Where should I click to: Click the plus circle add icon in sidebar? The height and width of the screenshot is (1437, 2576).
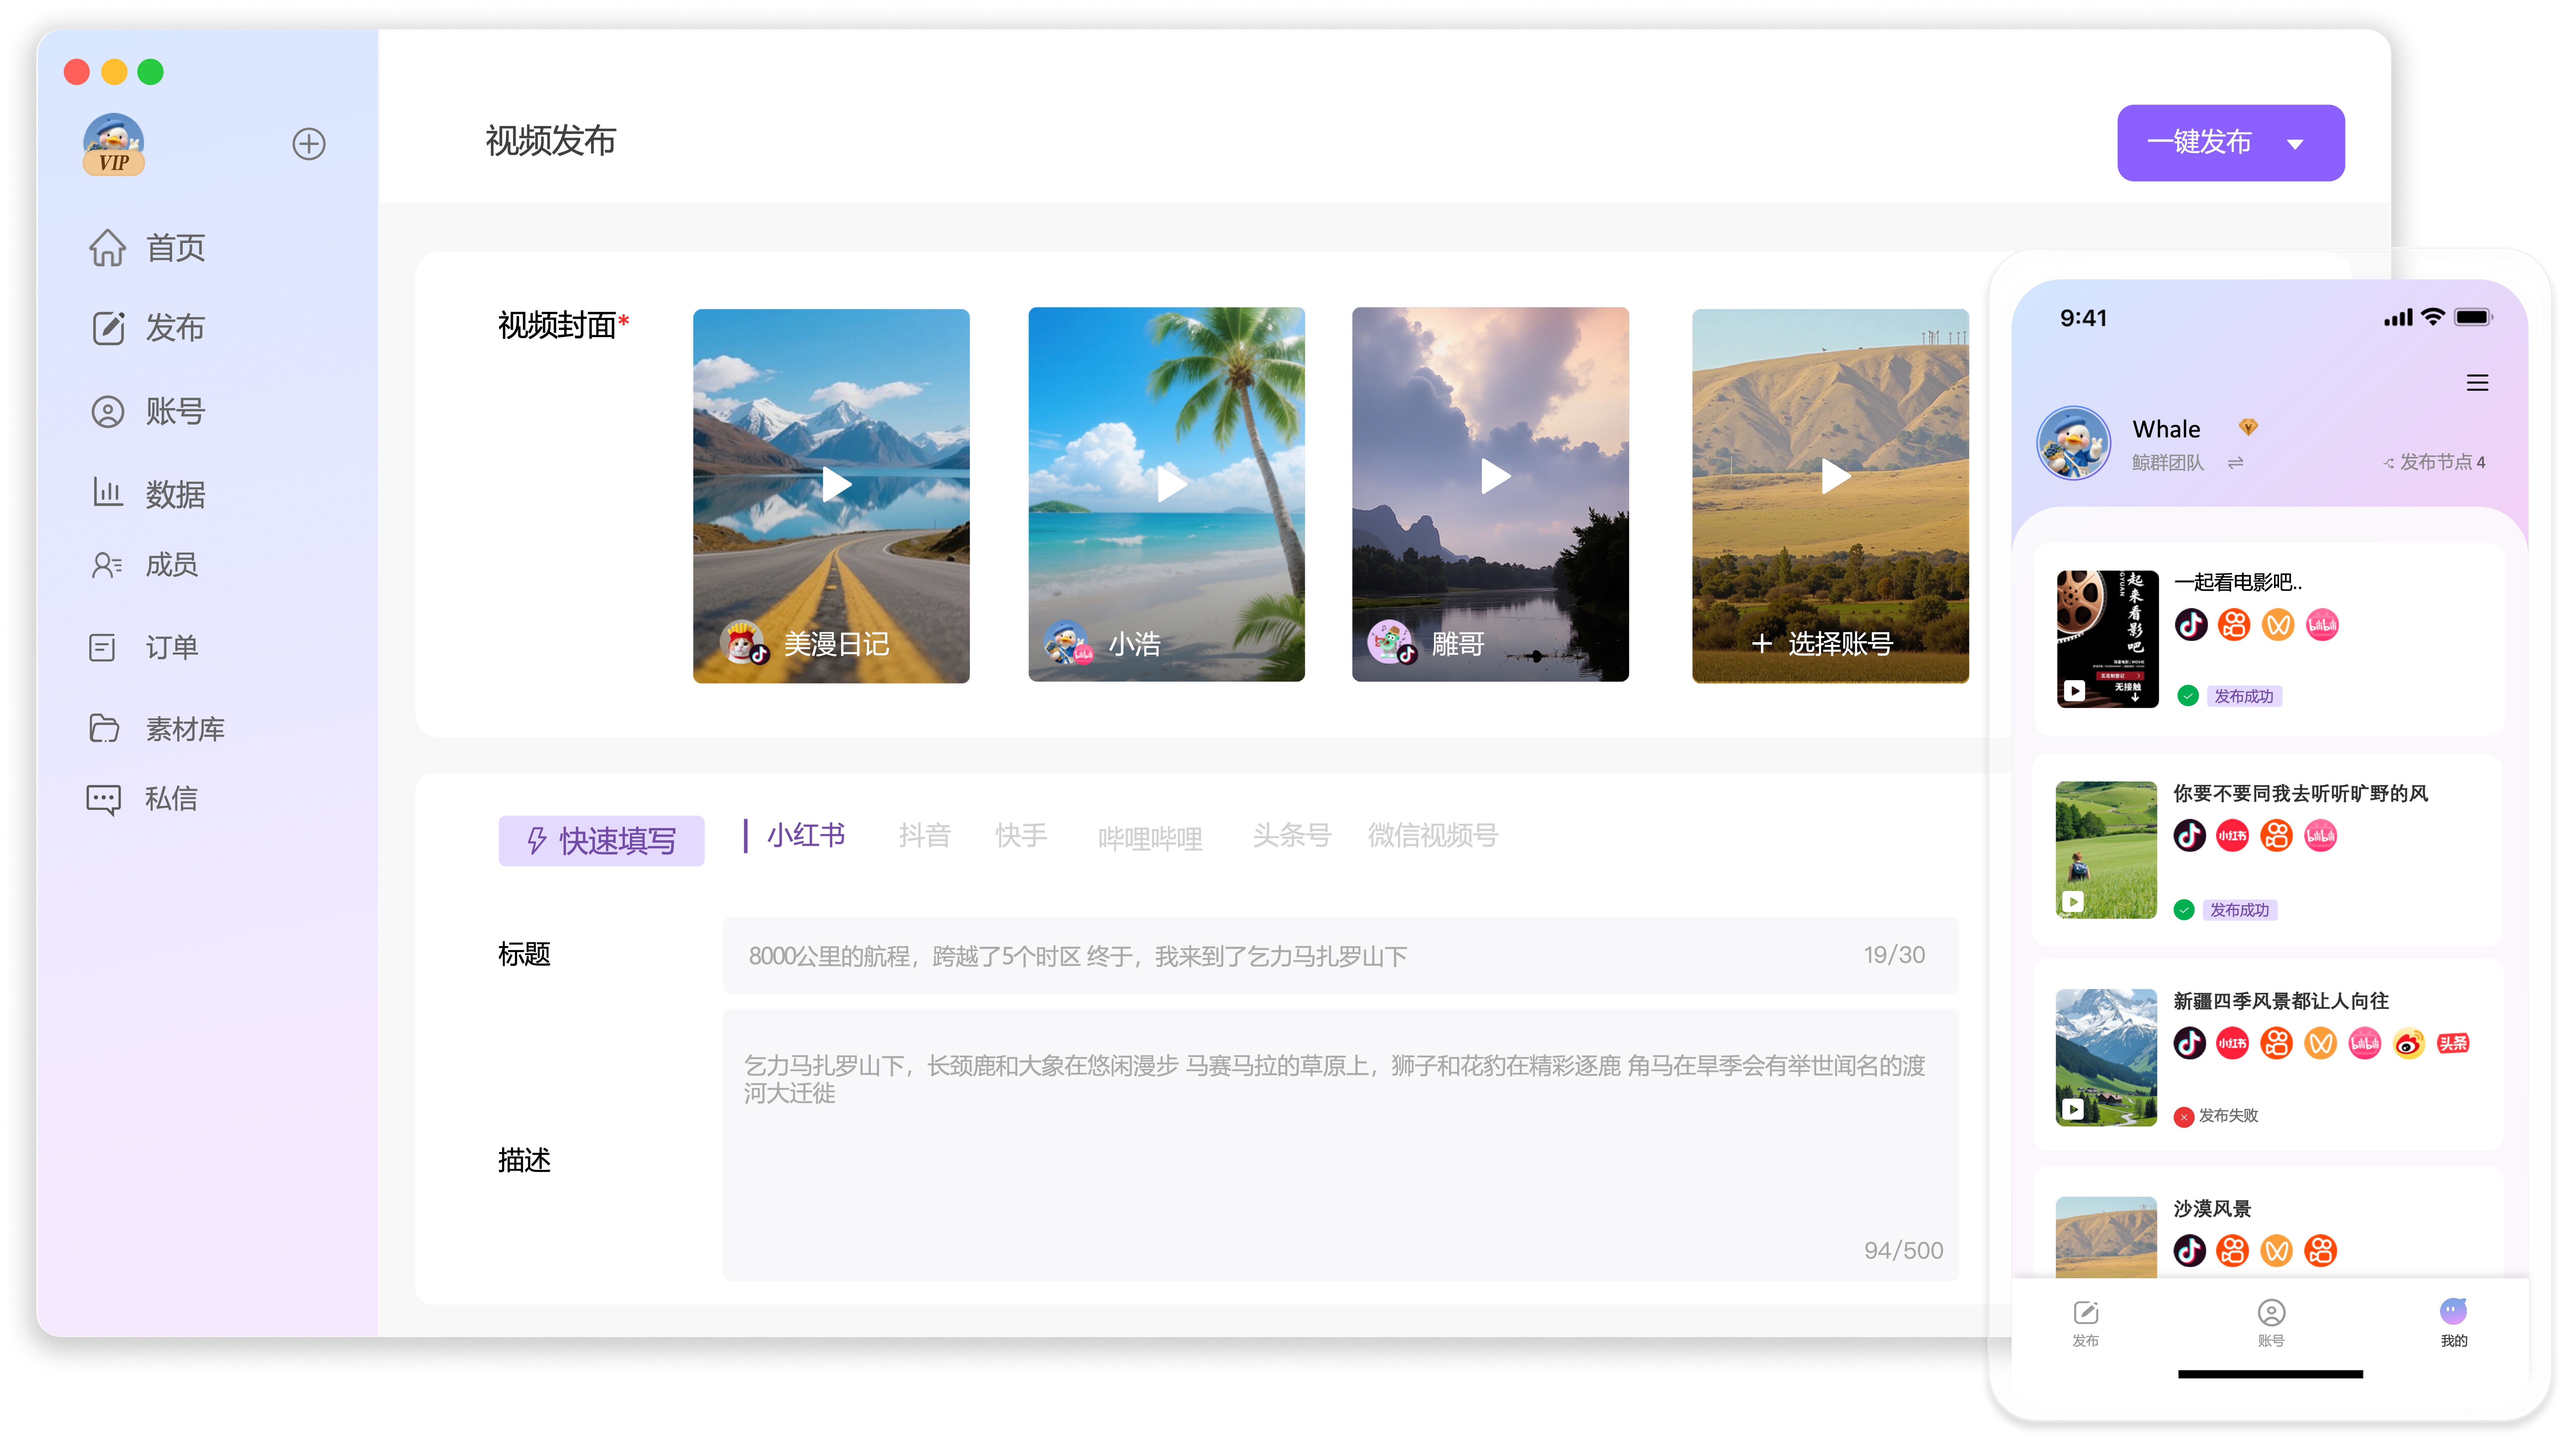click(309, 144)
